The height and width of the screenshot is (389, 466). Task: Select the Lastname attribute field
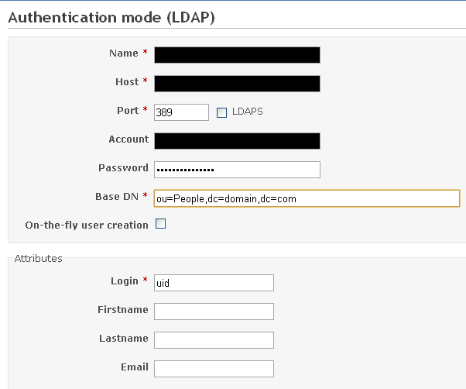tap(214, 339)
